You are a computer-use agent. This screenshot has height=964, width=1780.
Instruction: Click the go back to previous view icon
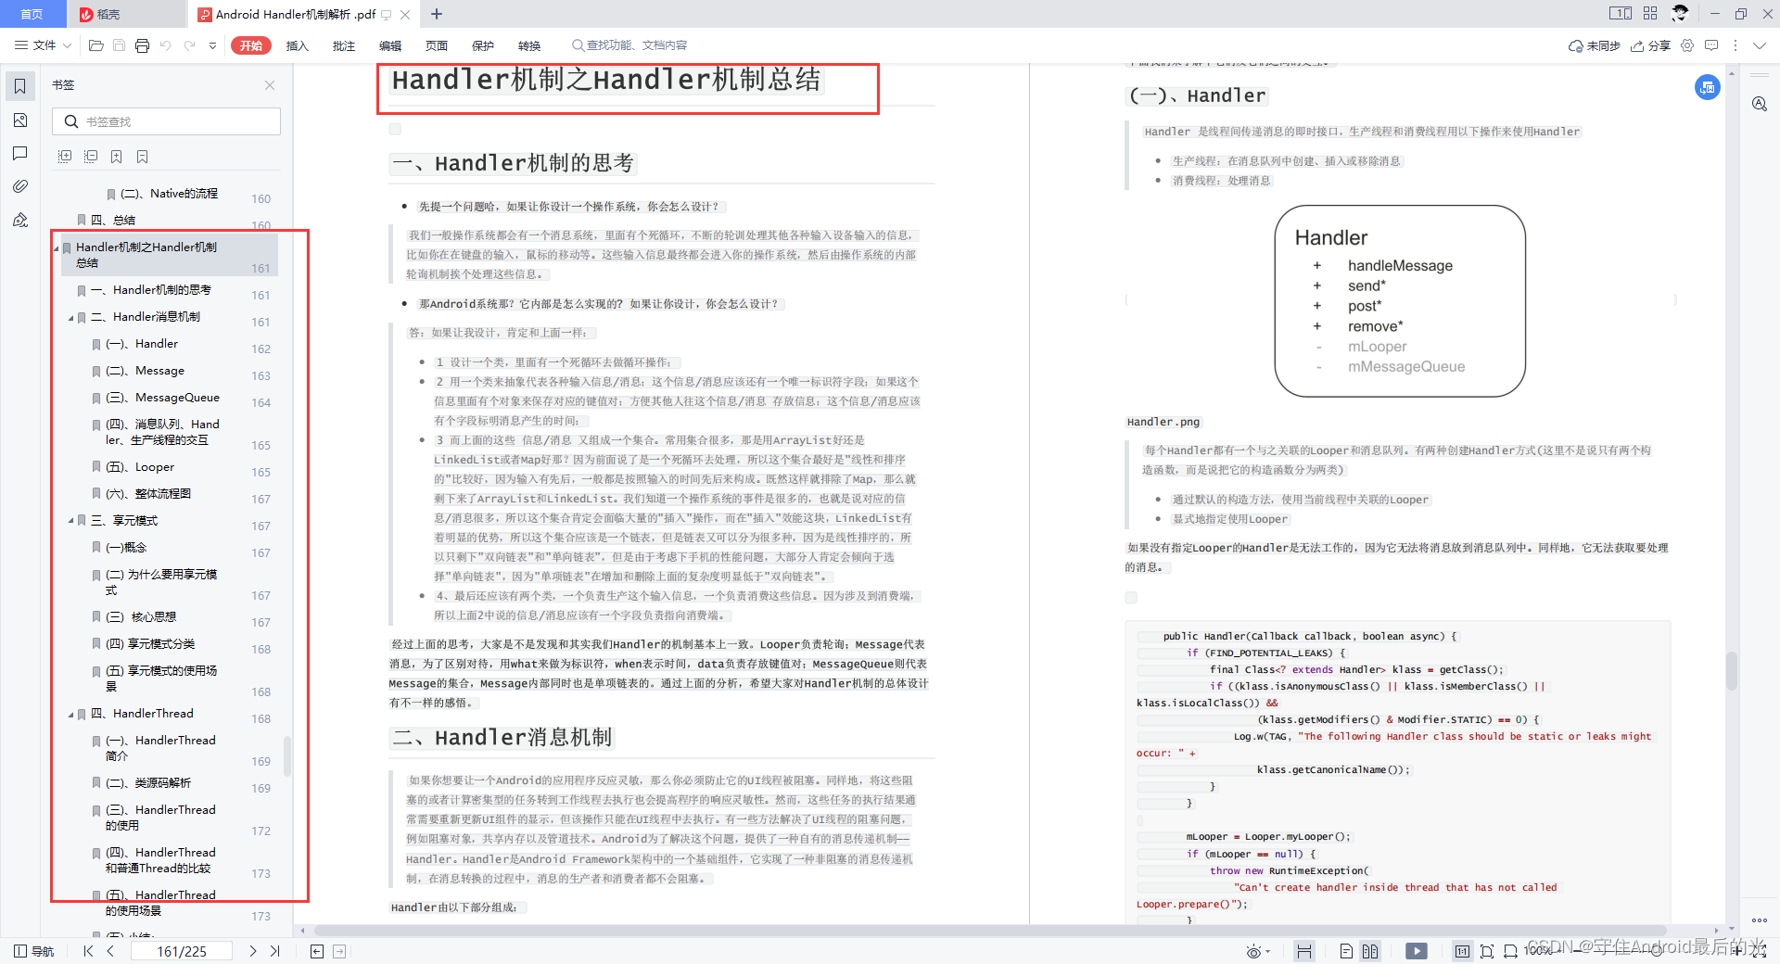(317, 951)
